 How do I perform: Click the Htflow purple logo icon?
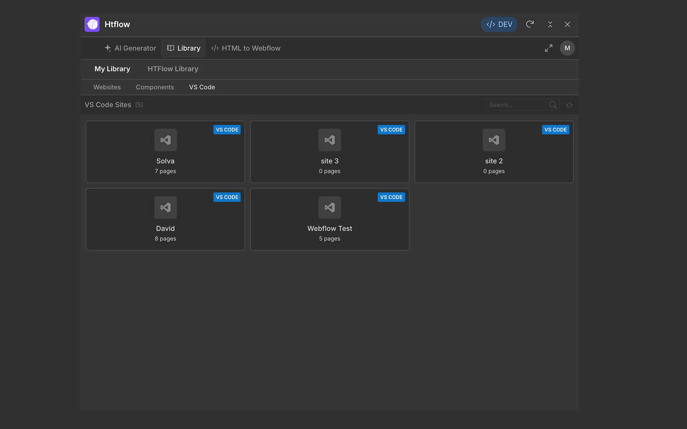point(92,24)
